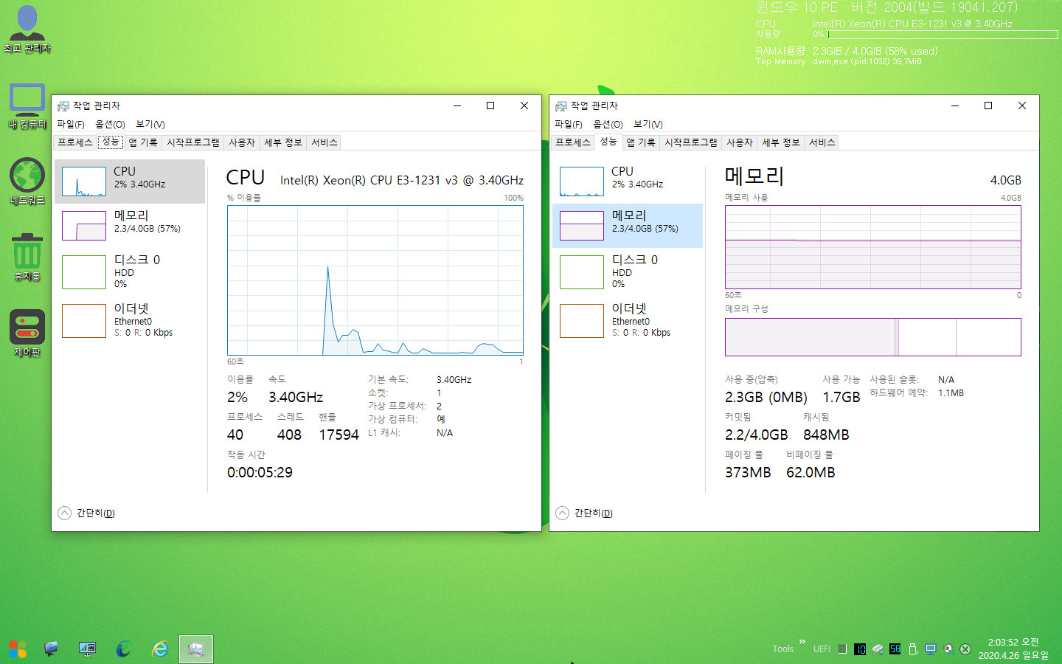Screen dimensions: 1062x664
Task: Open 파일(F) menu in right Task Manager
Action: 569,124
